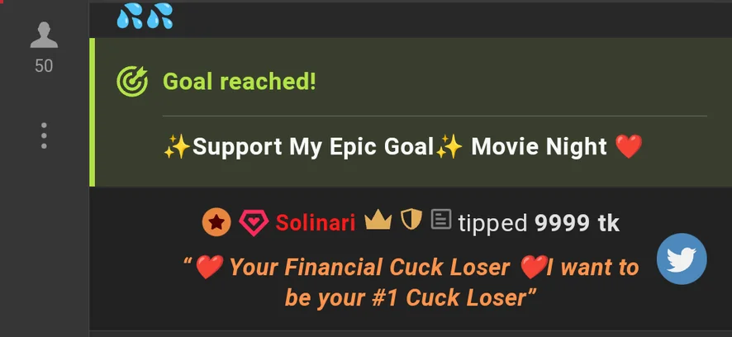Click the tipped 9999 tk text
The image size is (732, 337).
[539, 223]
